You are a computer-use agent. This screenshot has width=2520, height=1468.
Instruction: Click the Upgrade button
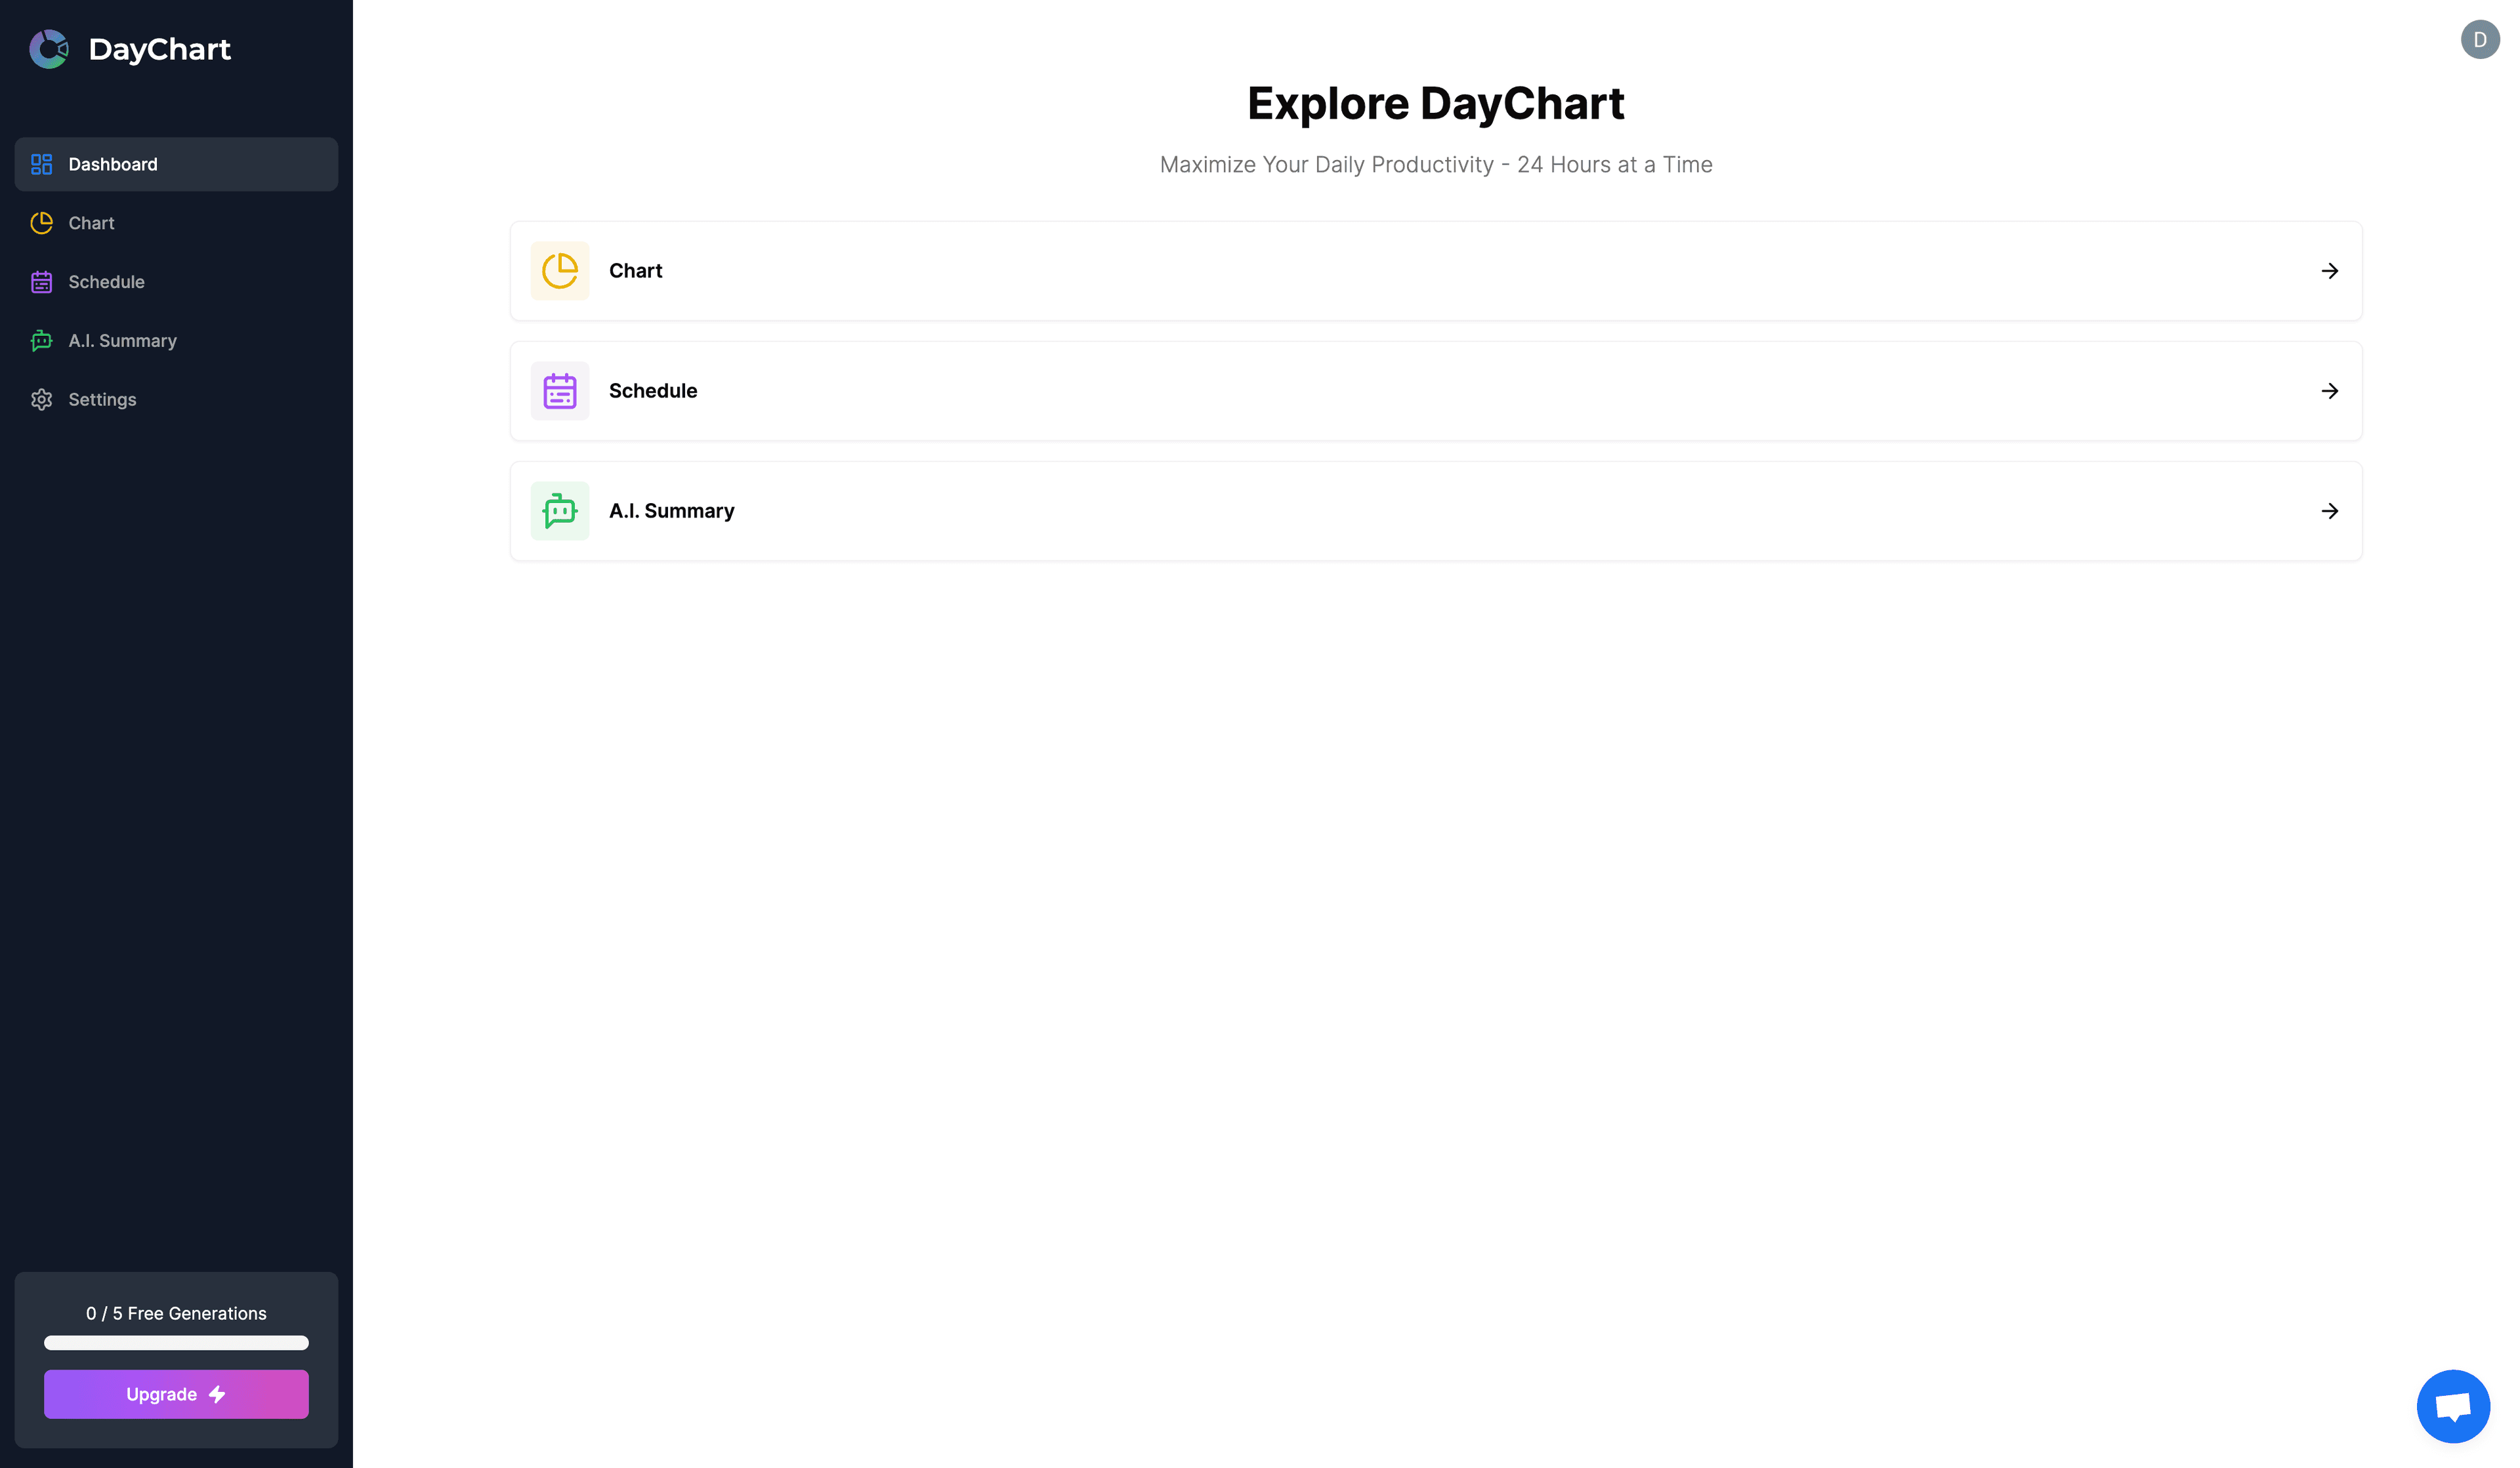coord(176,1394)
